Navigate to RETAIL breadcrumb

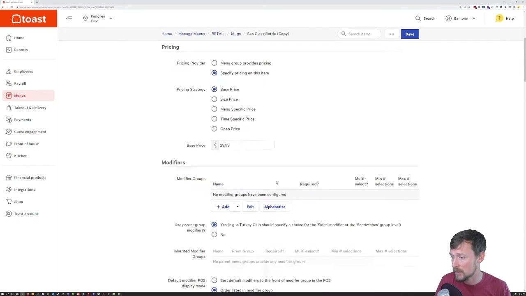click(218, 34)
